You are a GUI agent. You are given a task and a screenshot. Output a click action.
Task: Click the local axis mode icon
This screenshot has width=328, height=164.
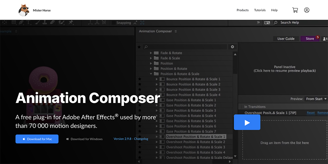(x=90, y=23)
